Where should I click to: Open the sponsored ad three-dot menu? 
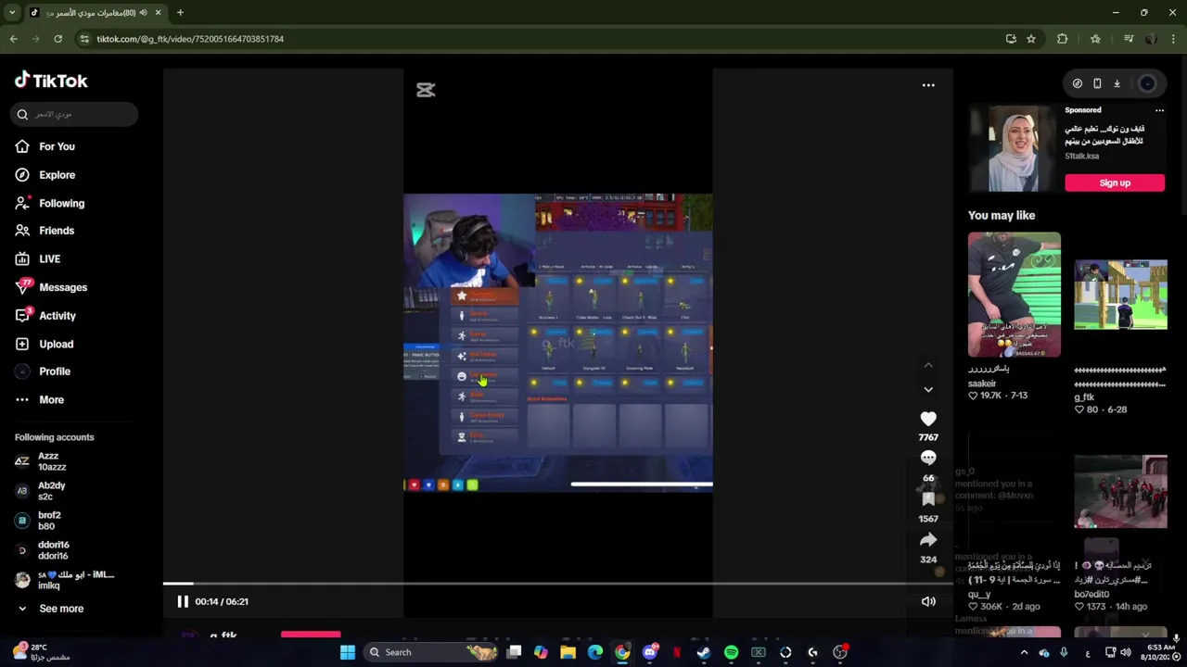coord(1159,110)
